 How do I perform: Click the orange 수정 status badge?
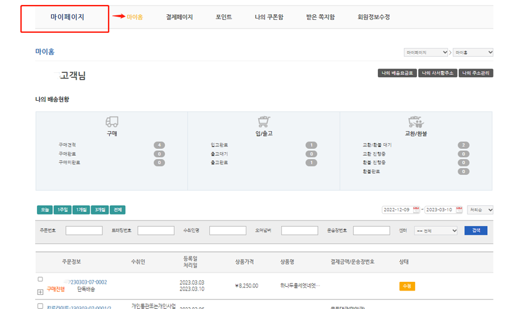(x=407, y=286)
